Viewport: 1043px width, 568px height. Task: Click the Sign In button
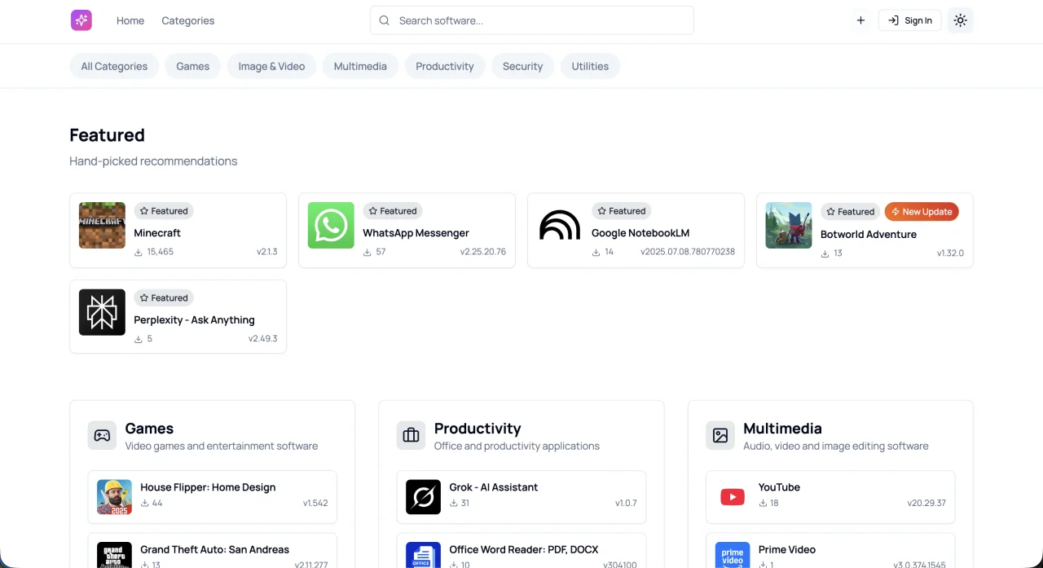coord(909,20)
